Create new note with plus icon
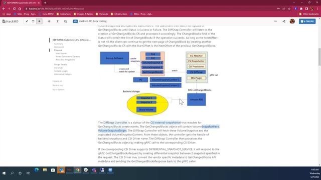 [49, 21]
